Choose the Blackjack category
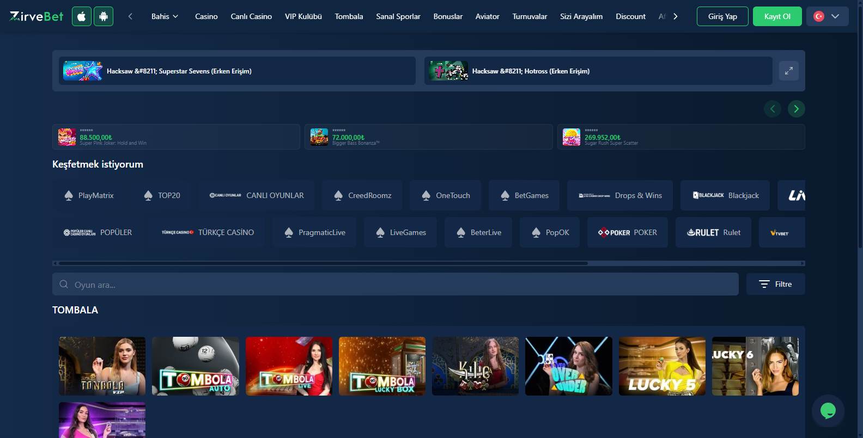This screenshot has height=438, width=863. 725,195
